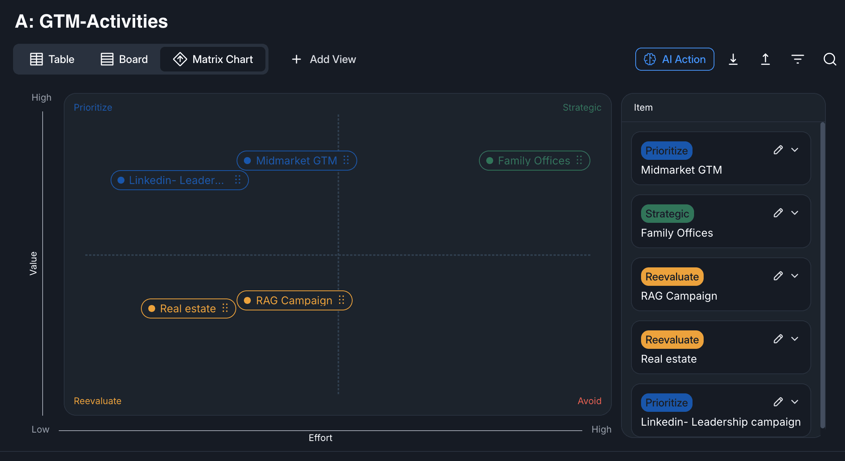Select the Matrix Chart tab
The width and height of the screenshot is (845, 461).
(x=213, y=59)
